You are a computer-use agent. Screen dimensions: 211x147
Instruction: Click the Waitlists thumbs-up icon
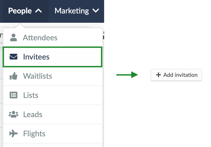tap(13, 76)
